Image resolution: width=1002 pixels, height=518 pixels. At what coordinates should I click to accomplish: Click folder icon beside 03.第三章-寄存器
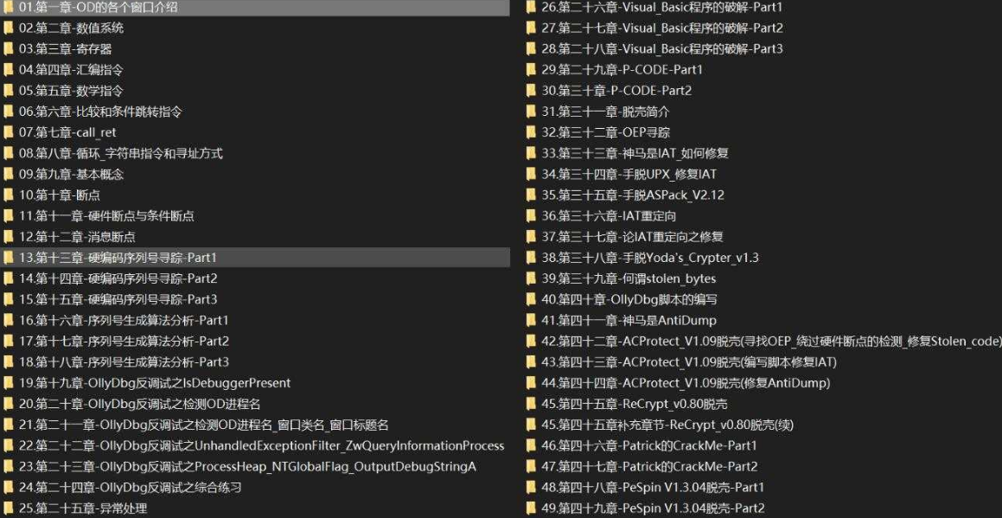(9, 49)
